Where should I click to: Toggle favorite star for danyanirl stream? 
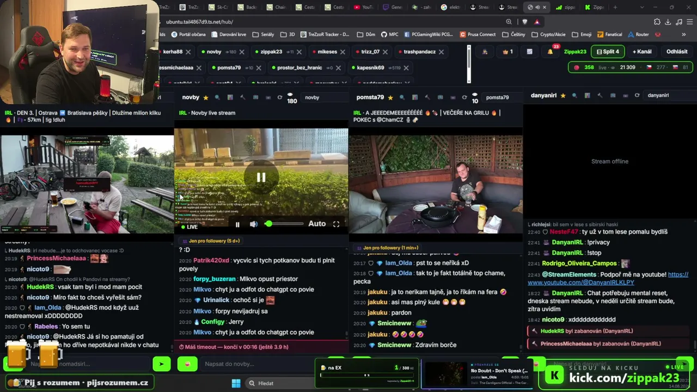pyautogui.click(x=563, y=95)
